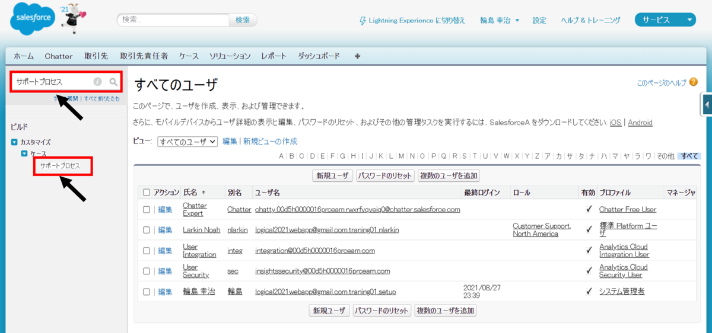Filter users by その他
This screenshot has width=712, height=333.
click(x=665, y=156)
